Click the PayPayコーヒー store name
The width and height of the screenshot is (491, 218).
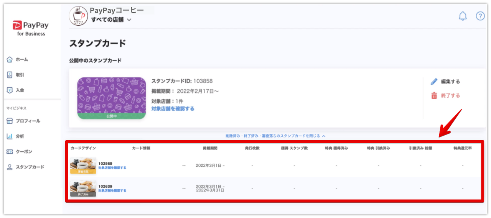tap(117, 10)
